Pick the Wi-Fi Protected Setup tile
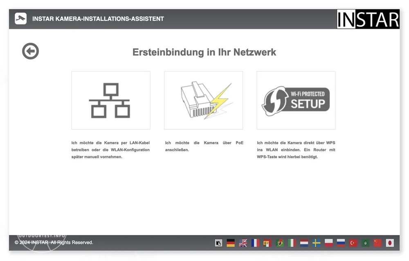 [296, 100]
